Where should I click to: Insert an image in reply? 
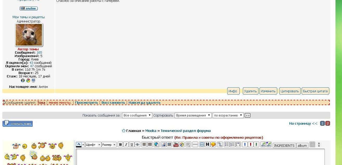(163, 145)
